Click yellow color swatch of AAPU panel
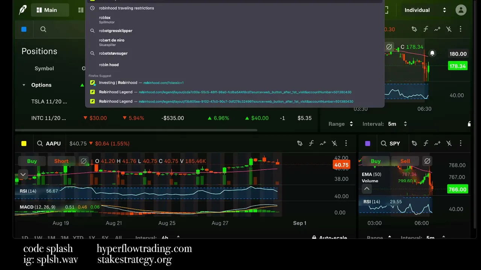Viewport: 481px width, 270px height. tap(24, 143)
